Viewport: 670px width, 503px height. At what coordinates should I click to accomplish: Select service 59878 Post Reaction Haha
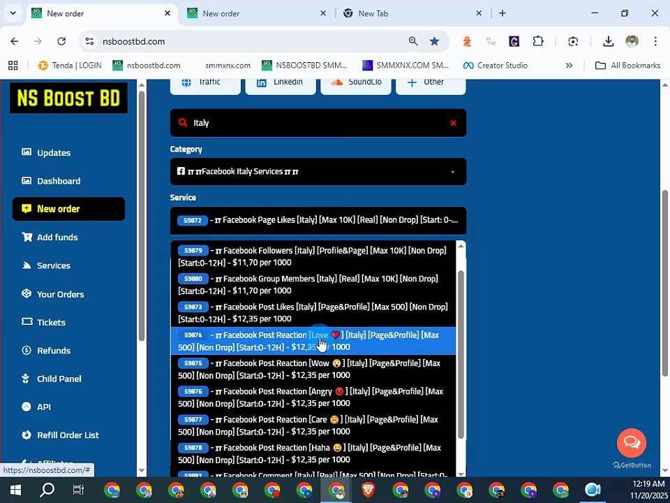(313, 454)
